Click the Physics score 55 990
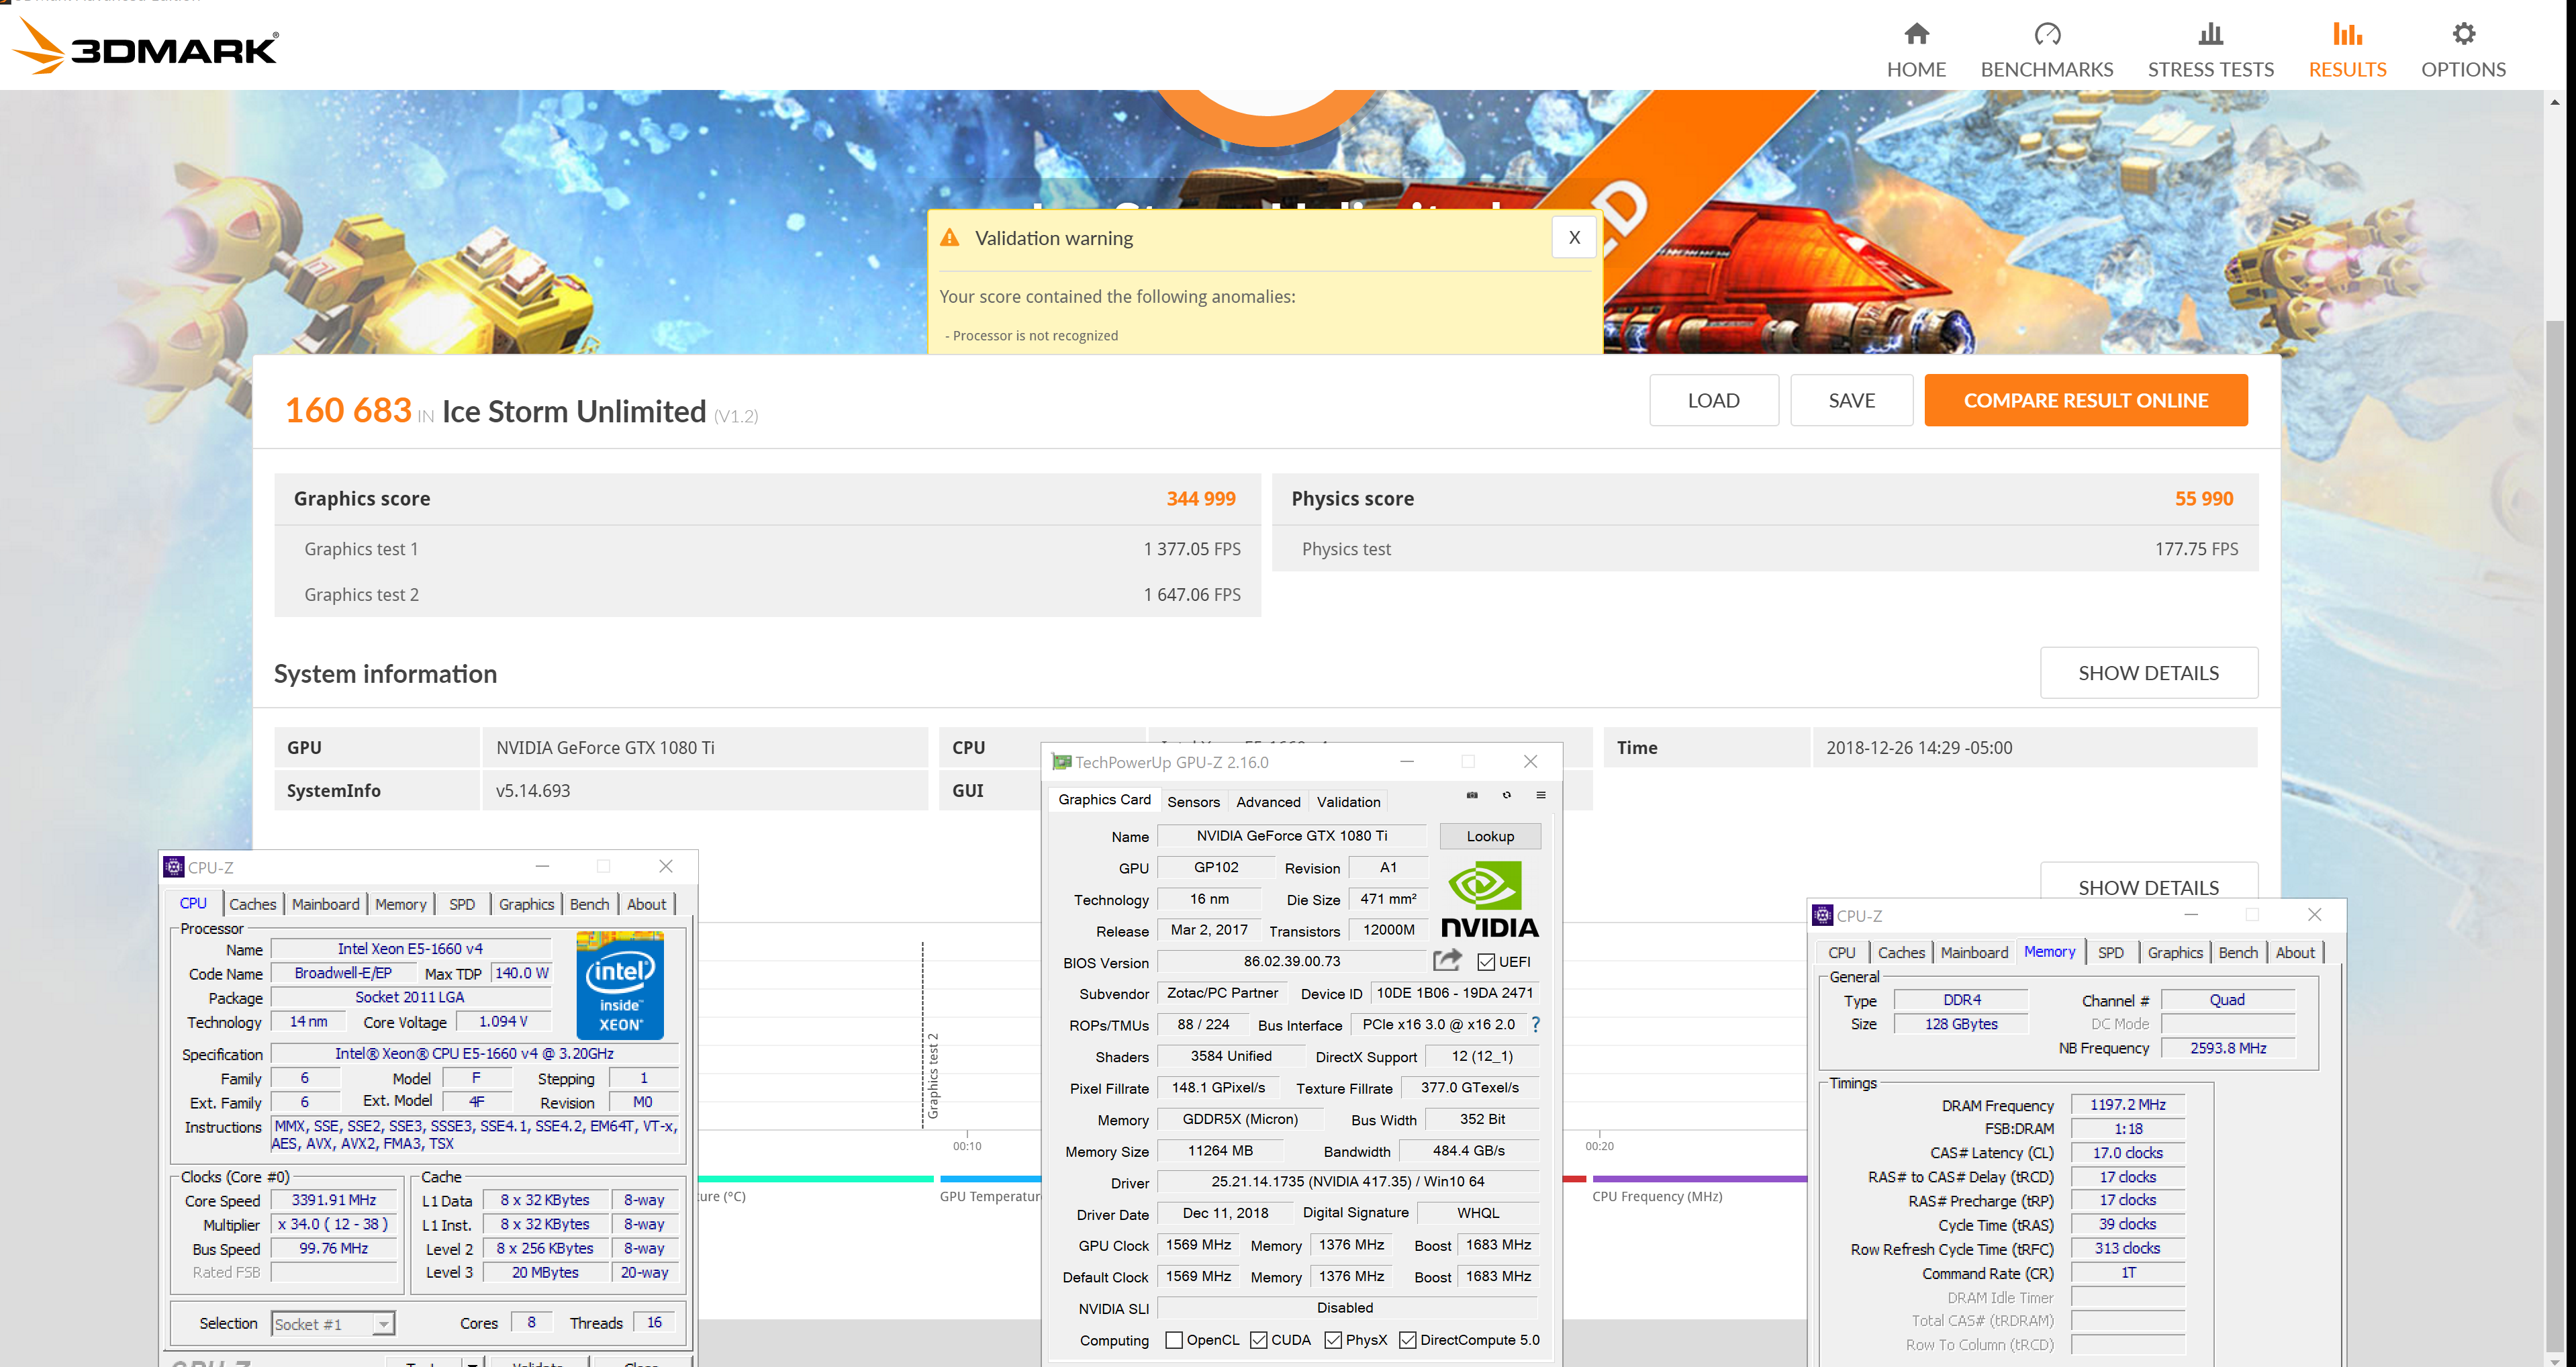The image size is (2576, 1367). click(2204, 499)
